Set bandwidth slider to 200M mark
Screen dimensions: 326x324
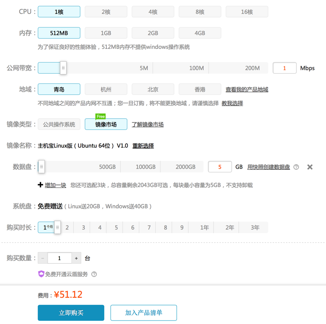[252, 68]
